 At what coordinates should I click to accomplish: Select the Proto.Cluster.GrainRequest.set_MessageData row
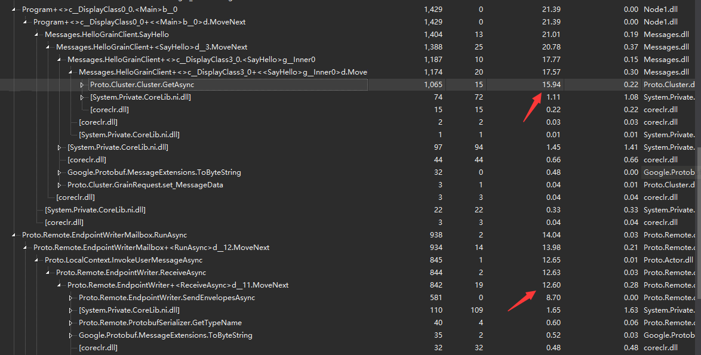(149, 184)
